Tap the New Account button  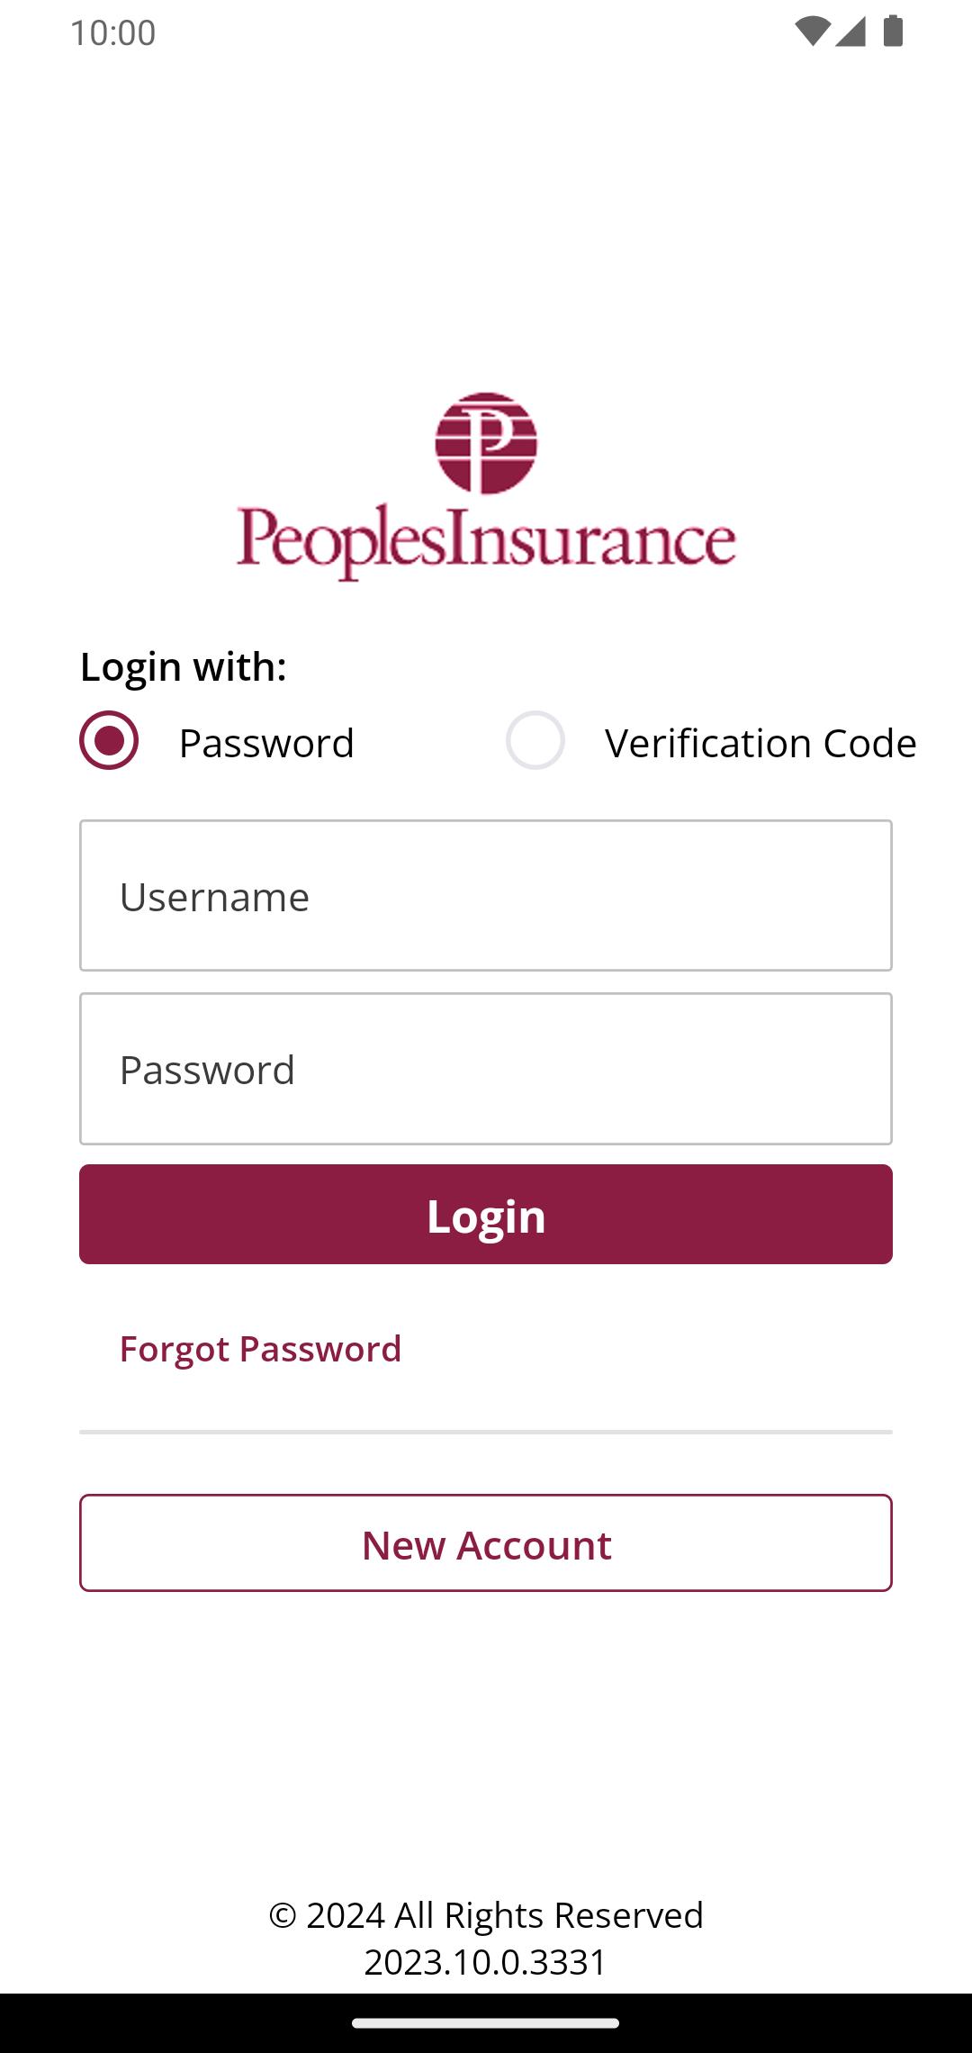point(486,1543)
